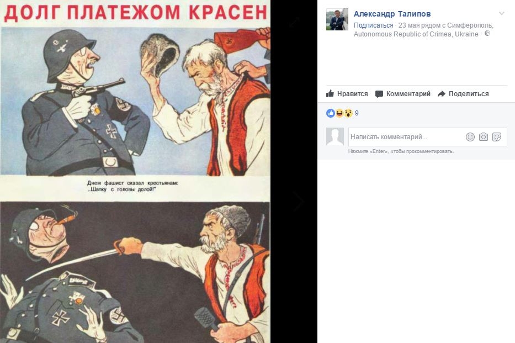Go to next photo with right arrow
The width and height of the screenshot is (515, 343).
tap(299, 200)
